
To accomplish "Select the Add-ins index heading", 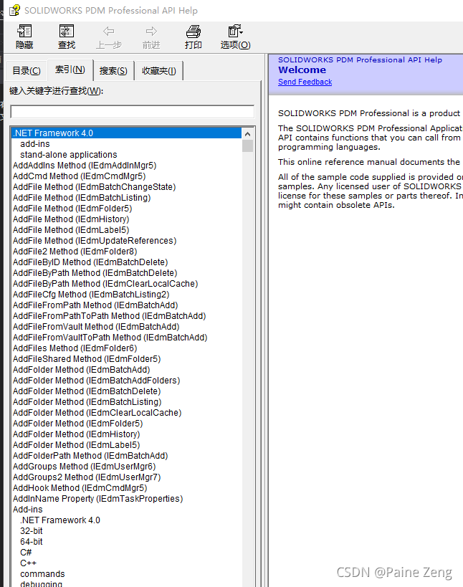I will [28, 510].
